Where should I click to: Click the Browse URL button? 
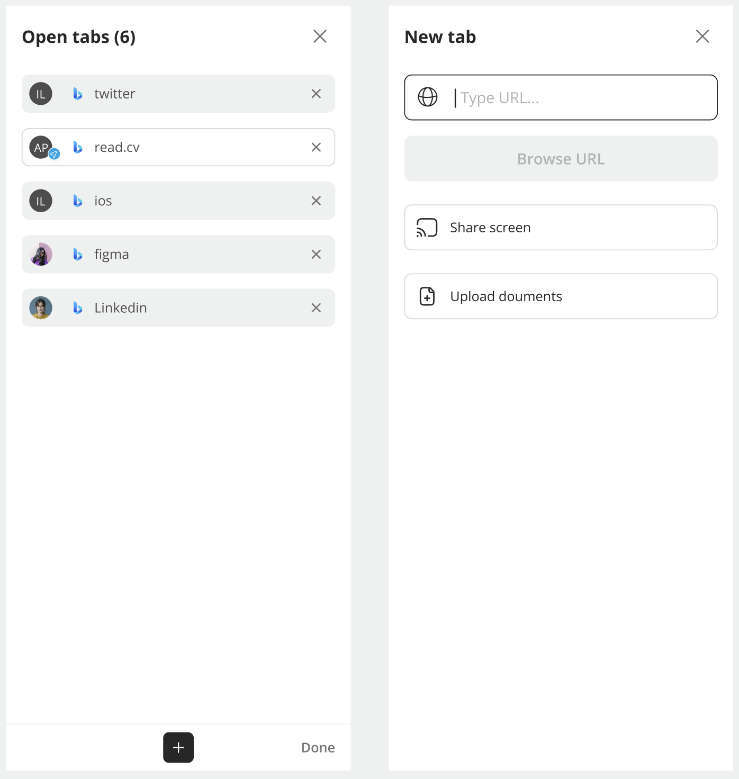[x=561, y=159]
